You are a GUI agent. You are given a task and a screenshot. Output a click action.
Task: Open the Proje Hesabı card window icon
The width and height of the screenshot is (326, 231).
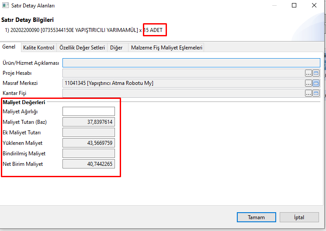pyautogui.click(x=316, y=73)
